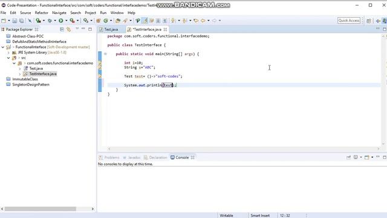
Task: Open the Refactor menu
Action: coord(42,13)
